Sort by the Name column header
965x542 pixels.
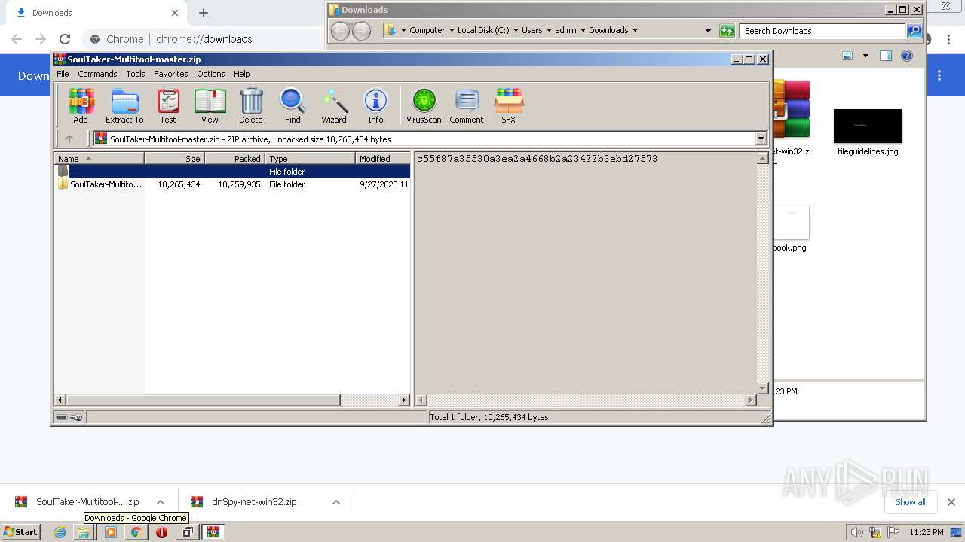point(100,158)
